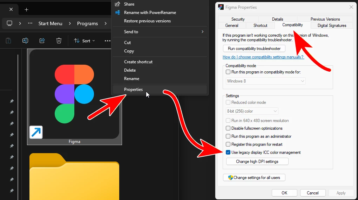Open the See more toolbar ellipsis
Viewport: 358px width, 200px height.
(x=108, y=41)
